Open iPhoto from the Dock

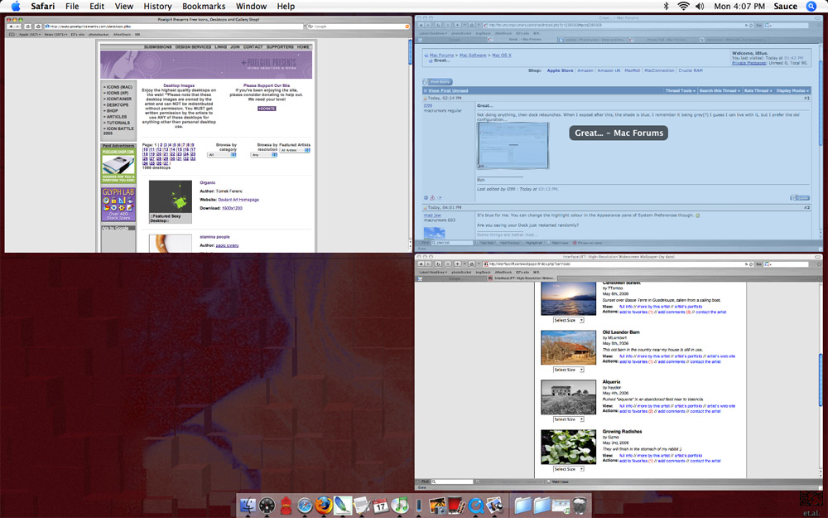495,506
